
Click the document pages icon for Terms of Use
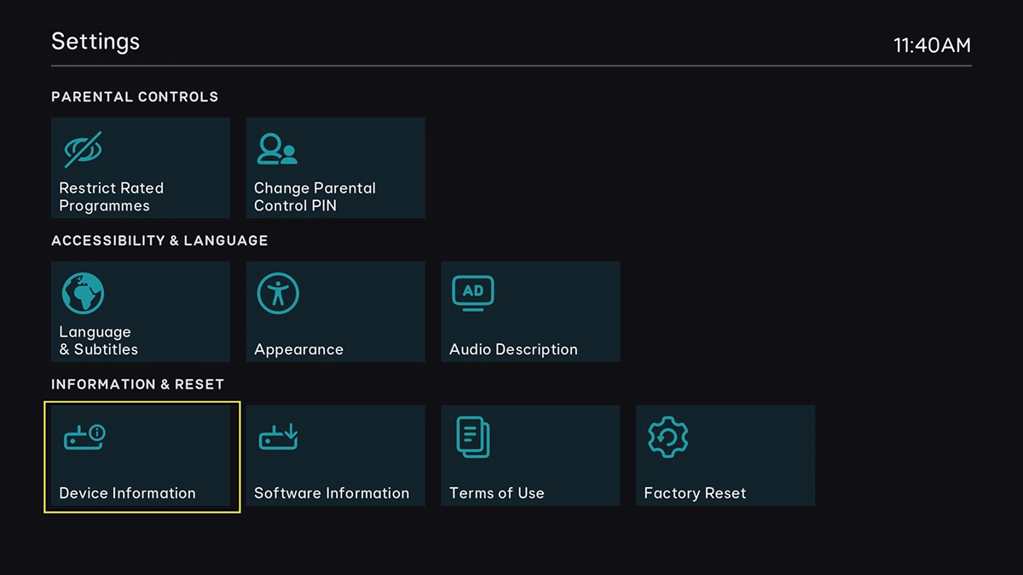pyautogui.click(x=473, y=438)
